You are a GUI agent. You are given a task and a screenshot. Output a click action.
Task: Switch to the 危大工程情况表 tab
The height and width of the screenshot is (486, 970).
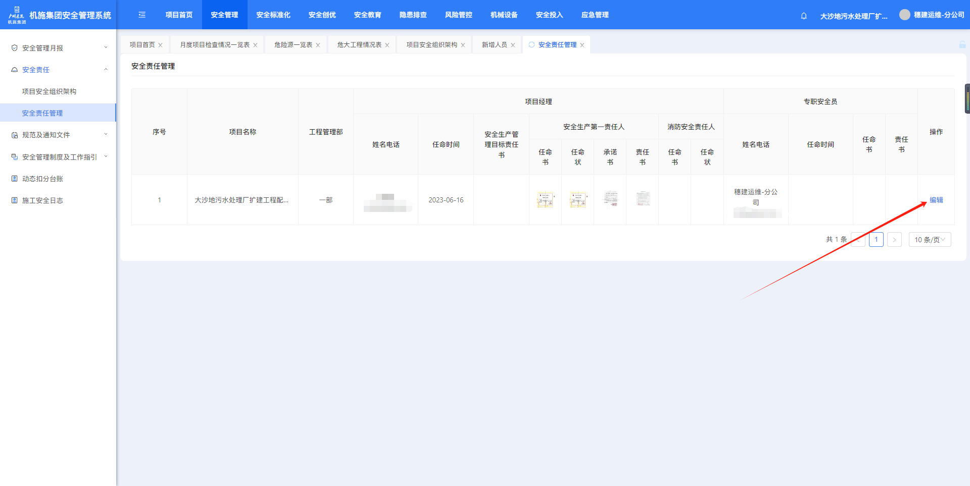point(359,45)
